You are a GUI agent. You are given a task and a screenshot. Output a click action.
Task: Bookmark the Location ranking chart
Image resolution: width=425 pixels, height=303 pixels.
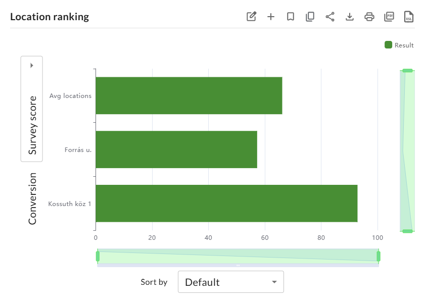tap(291, 17)
